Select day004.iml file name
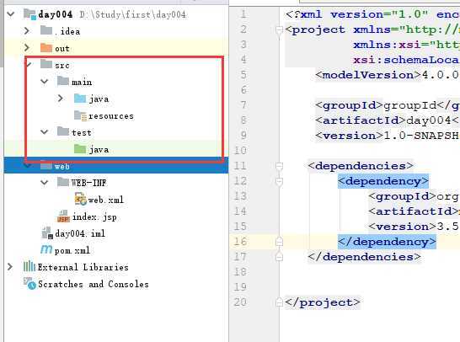460x342 pixels. click(x=80, y=233)
